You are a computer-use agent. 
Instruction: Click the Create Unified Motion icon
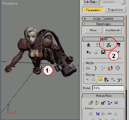(x=110, y=114)
